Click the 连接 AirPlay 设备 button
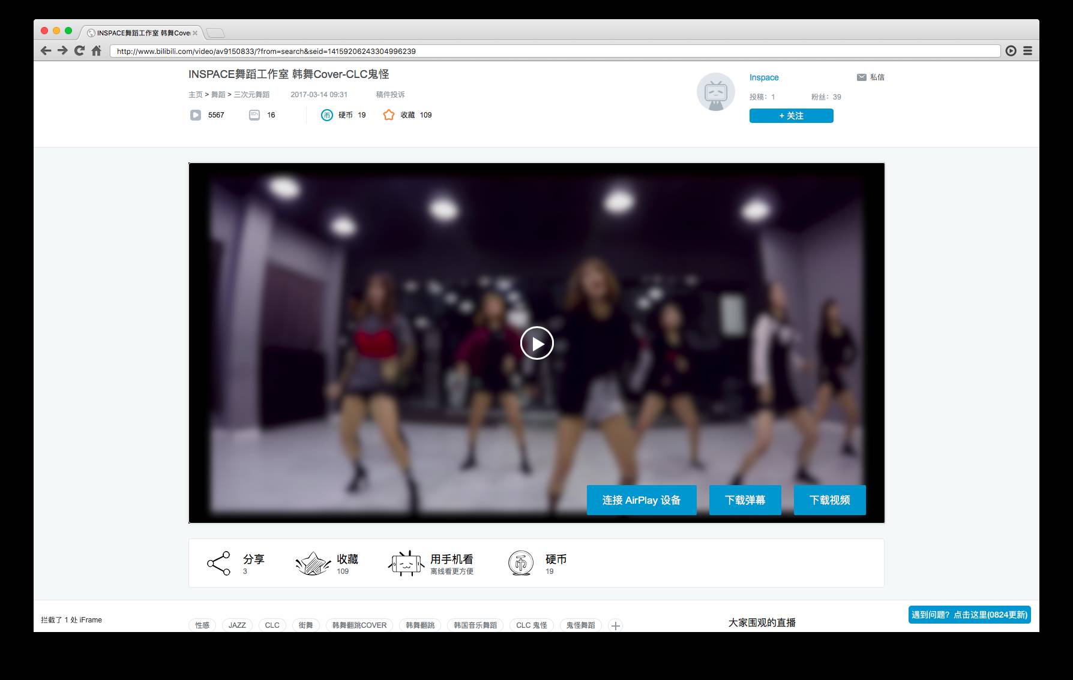The height and width of the screenshot is (680, 1073). point(642,500)
